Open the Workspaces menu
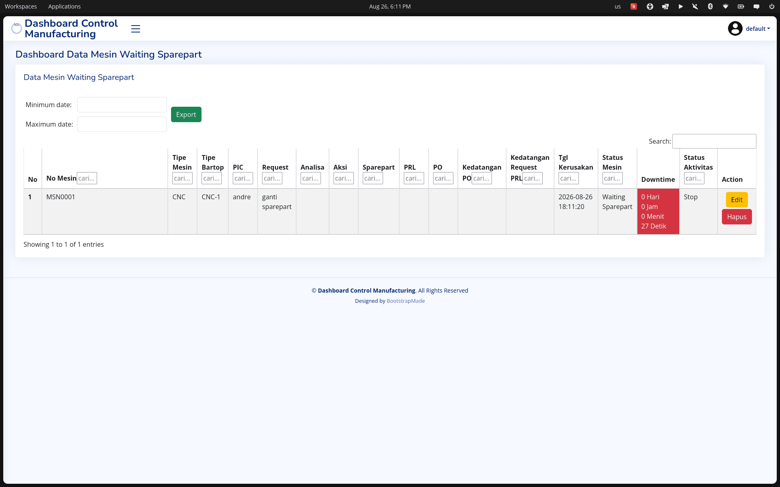Screen dimensions: 780x487 click(21, 6)
